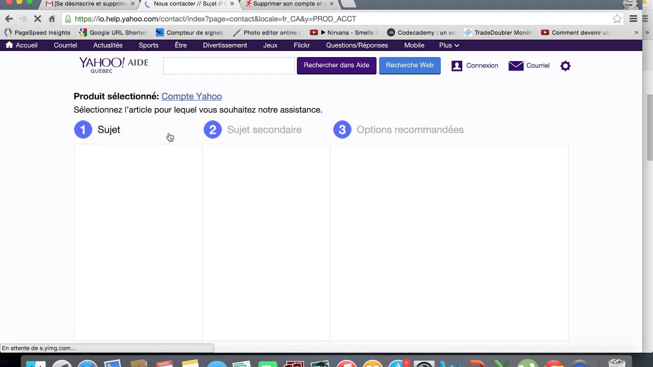
Task: Click the Courriel link beside the envelope
Action: coord(538,66)
